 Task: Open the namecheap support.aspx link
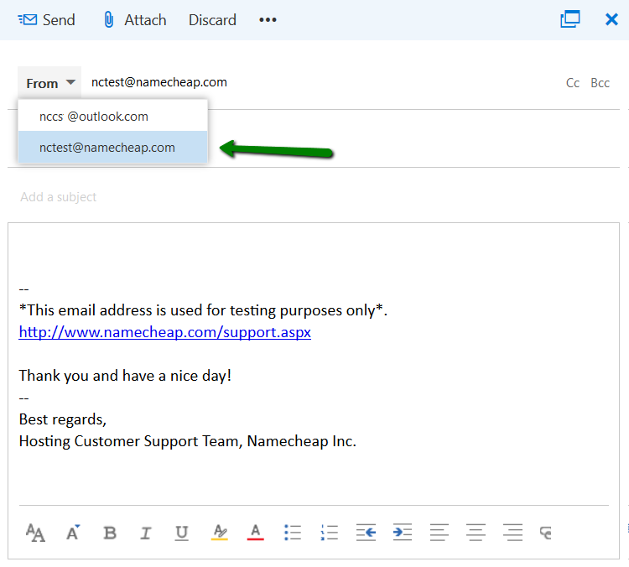point(165,332)
